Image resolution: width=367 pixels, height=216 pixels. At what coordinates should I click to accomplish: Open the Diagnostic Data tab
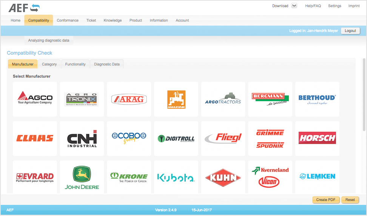[107, 64]
